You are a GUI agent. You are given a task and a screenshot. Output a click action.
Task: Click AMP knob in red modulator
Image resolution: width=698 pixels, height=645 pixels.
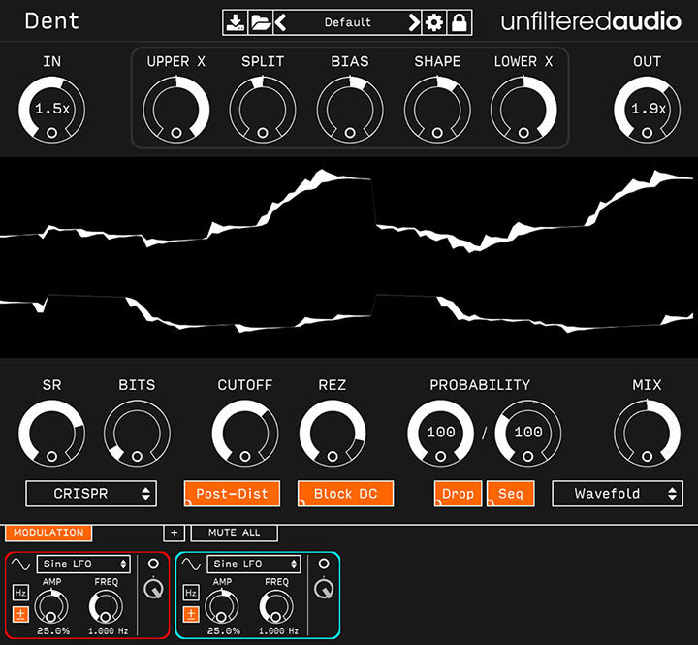[x=51, y=607]
